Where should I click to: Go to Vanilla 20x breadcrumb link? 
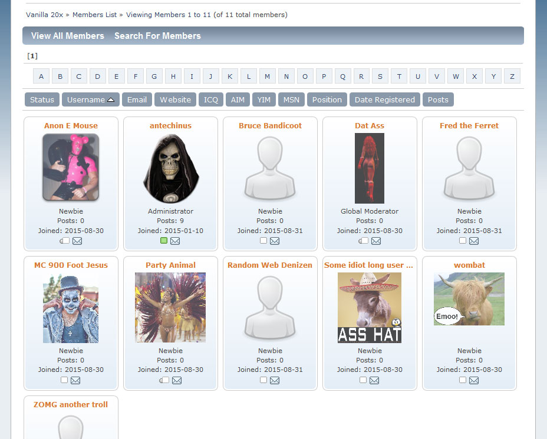(x=45, y=15)
